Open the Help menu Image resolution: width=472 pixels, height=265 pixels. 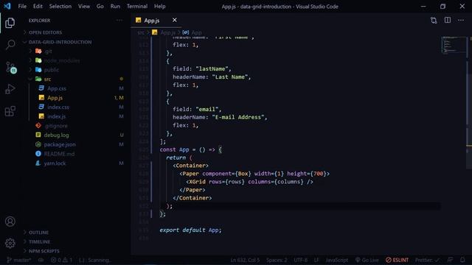(159, 6)
